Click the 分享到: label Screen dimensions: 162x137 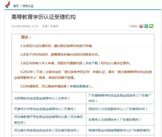(133, 26)
